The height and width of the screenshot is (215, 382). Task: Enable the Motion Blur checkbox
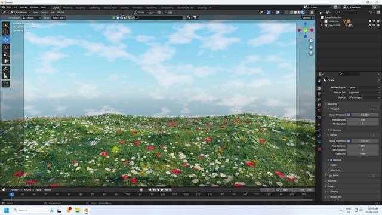coord(328,197)
